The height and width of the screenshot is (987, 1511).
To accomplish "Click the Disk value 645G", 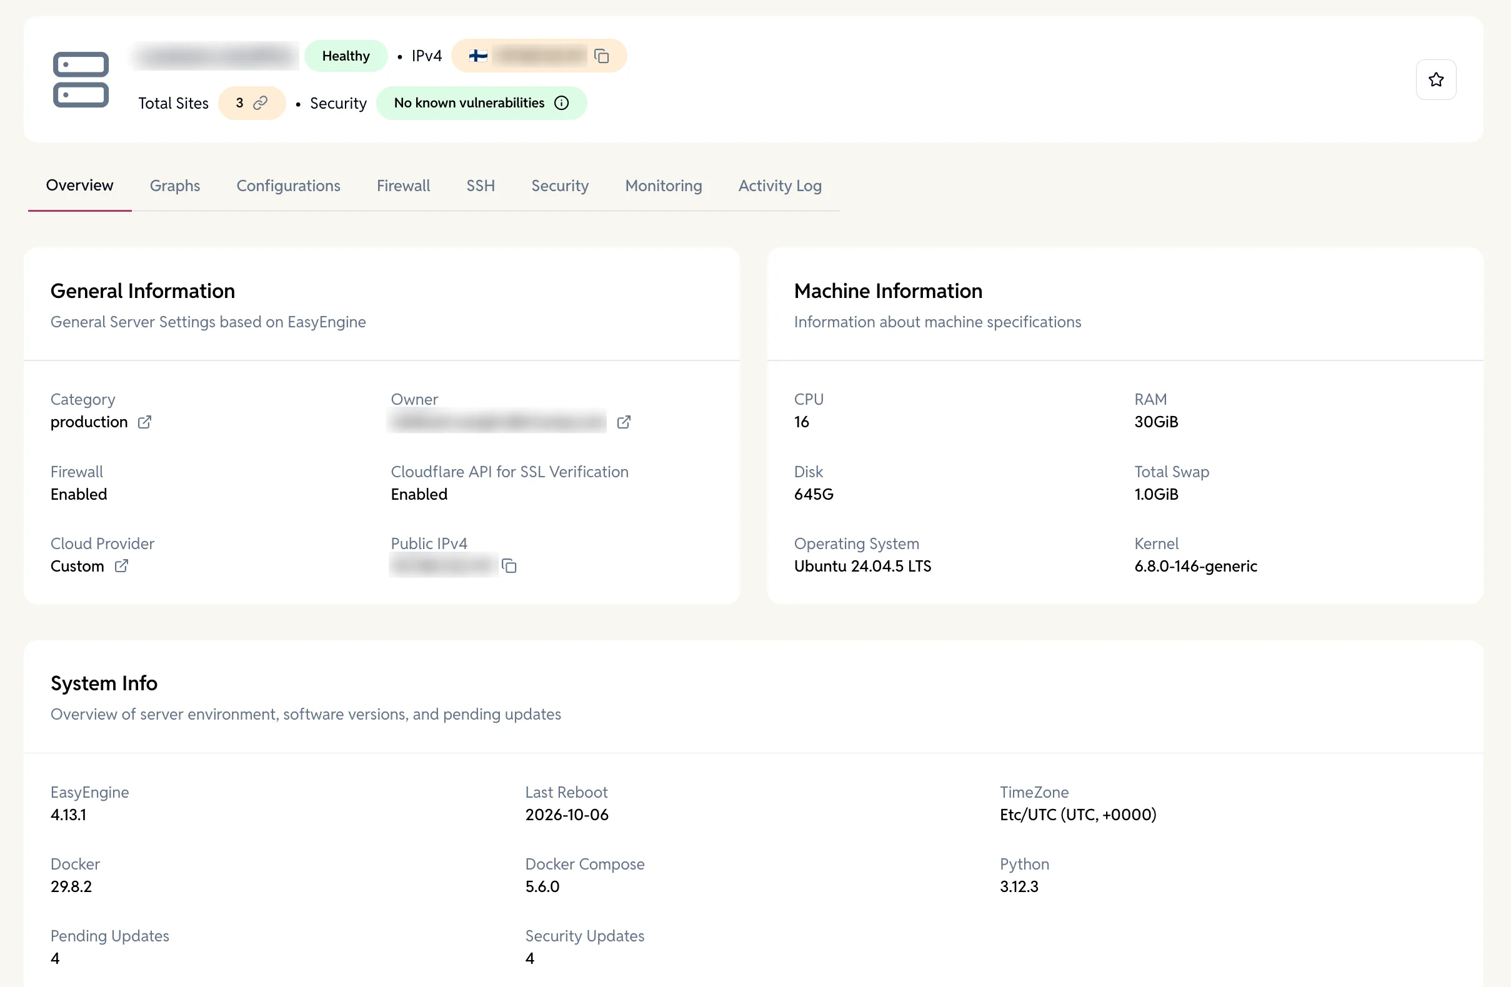I will [x=813, y=494].
